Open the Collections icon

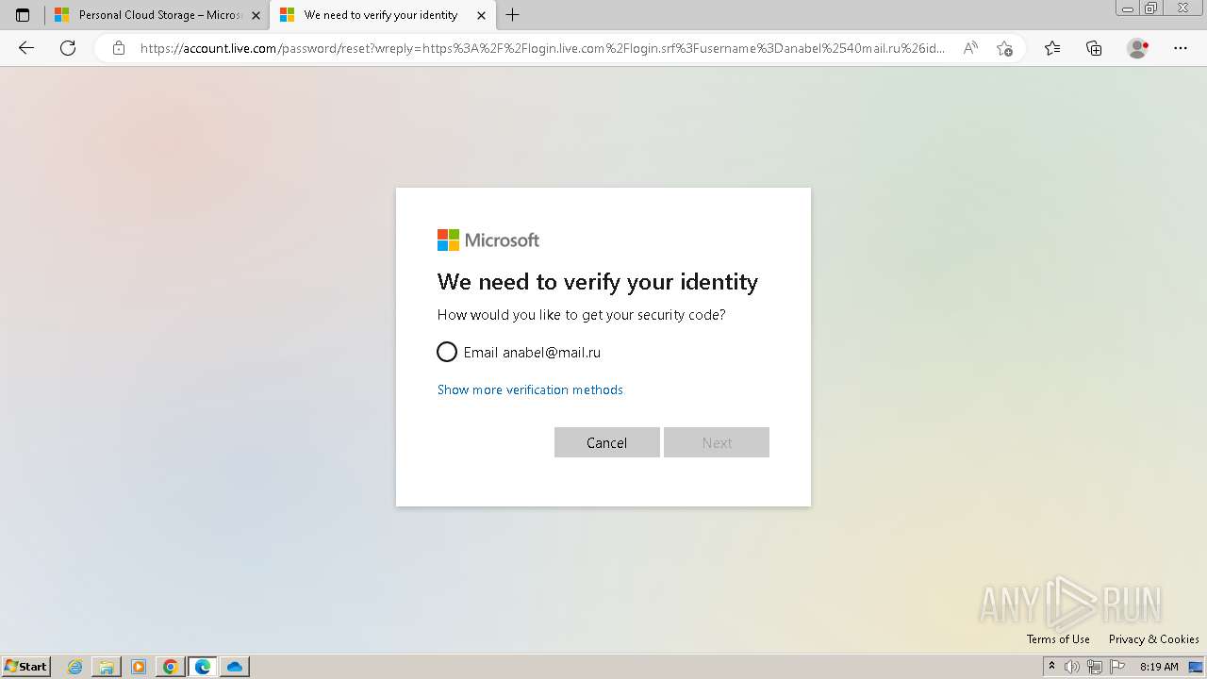coord(1094,48)
